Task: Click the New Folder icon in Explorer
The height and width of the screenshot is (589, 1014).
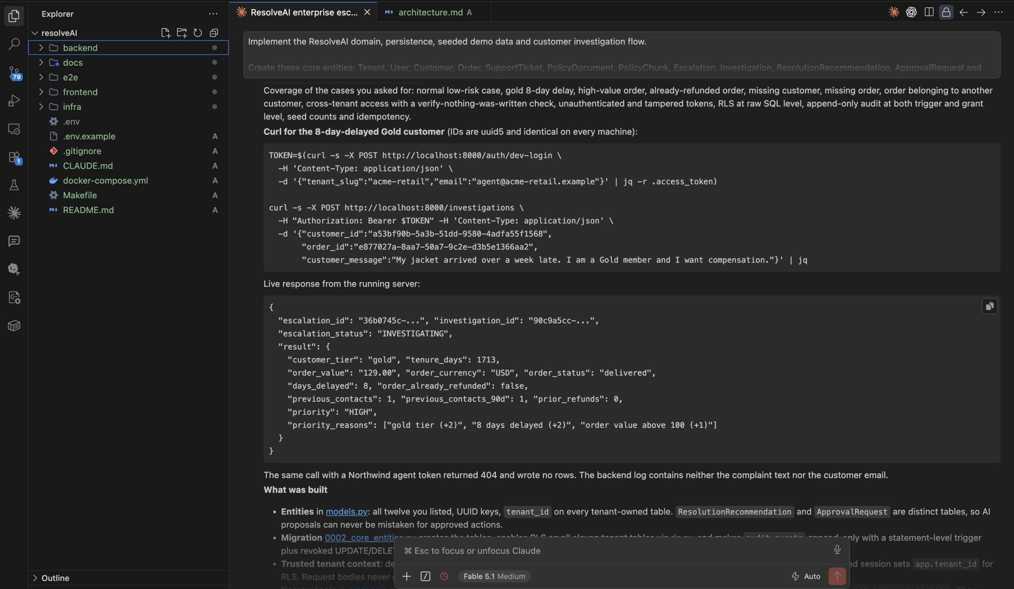Action: pos(181,32)
